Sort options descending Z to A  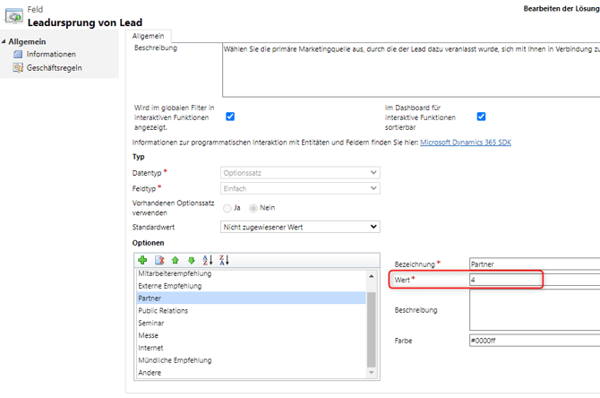[x=224, y=261]
